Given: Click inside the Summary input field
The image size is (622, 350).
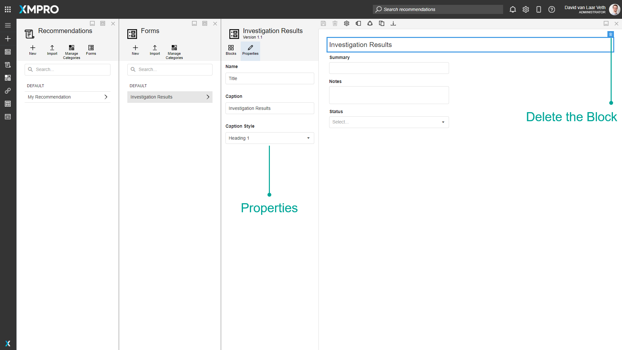Looking at the screenshot, I should pos(389,68).
